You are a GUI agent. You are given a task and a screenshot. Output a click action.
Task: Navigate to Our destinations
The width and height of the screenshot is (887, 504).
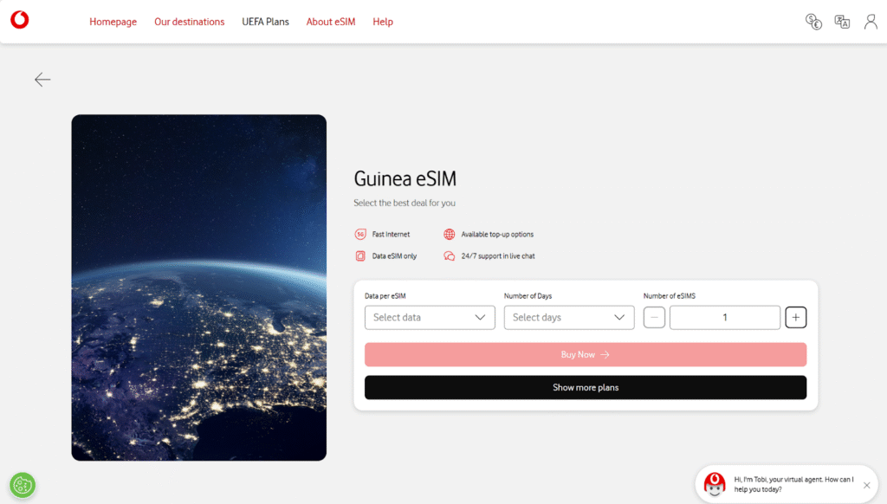[x=189, y=22]
